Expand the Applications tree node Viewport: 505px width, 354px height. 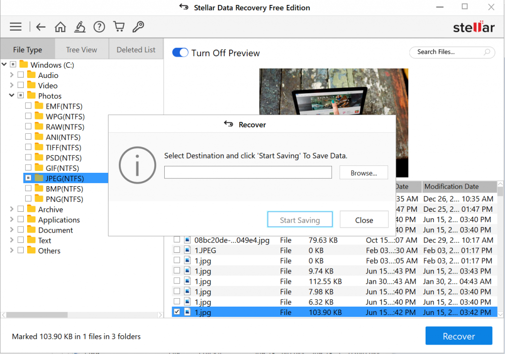coord(12,219)
